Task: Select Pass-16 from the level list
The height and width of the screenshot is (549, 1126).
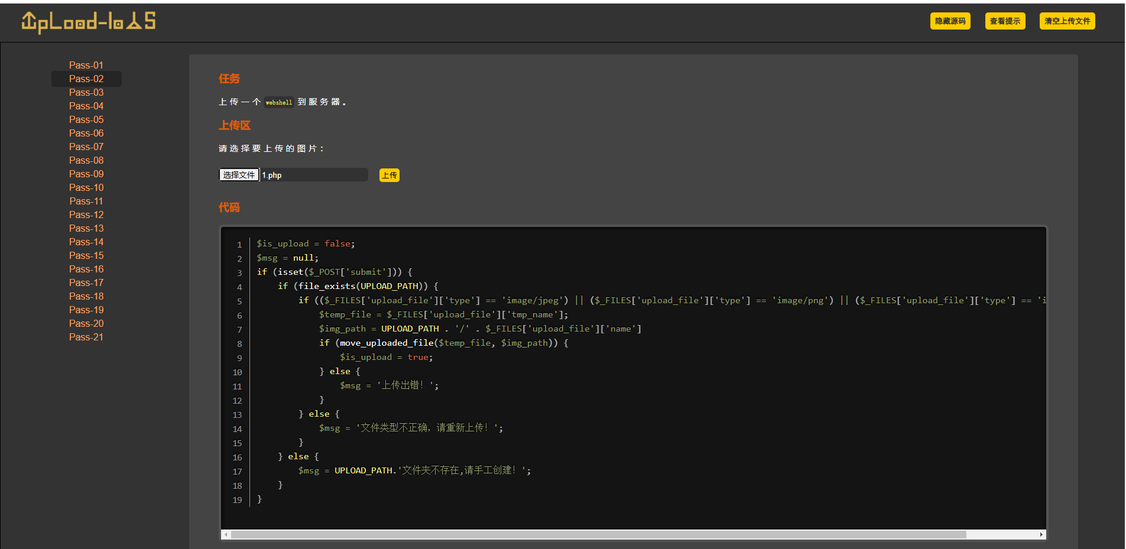Action: [x=86, y=269]
